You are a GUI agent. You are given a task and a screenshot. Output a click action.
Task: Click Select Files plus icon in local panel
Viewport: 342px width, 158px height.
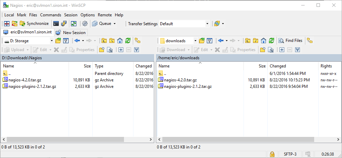121,50
